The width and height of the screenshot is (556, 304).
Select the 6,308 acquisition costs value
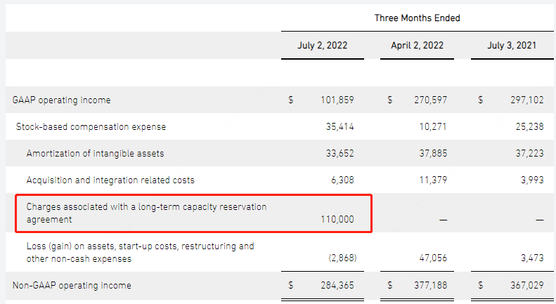(x=342, y=180)
